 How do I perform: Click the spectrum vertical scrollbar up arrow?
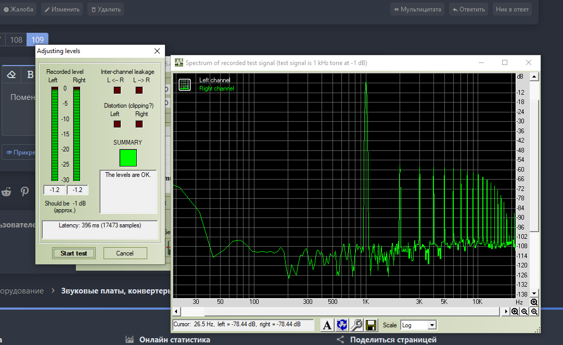coord(534,77)
